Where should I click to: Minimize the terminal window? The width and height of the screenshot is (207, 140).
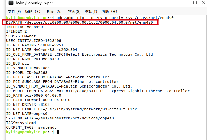pyautogui.click(x=186, y=3)
